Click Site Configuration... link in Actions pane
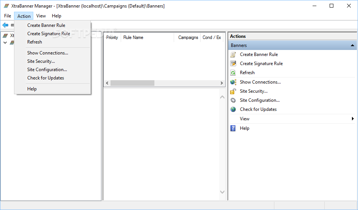Viewport: 358px width, 210px height. point(260,100)
